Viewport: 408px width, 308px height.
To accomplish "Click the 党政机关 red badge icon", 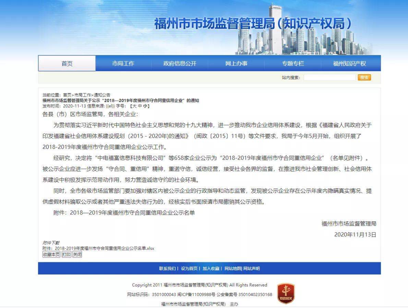I will (x=286, y=293).
